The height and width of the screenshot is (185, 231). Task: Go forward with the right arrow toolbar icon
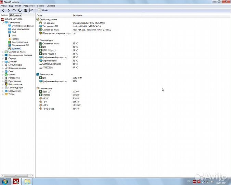click(9, 10)
